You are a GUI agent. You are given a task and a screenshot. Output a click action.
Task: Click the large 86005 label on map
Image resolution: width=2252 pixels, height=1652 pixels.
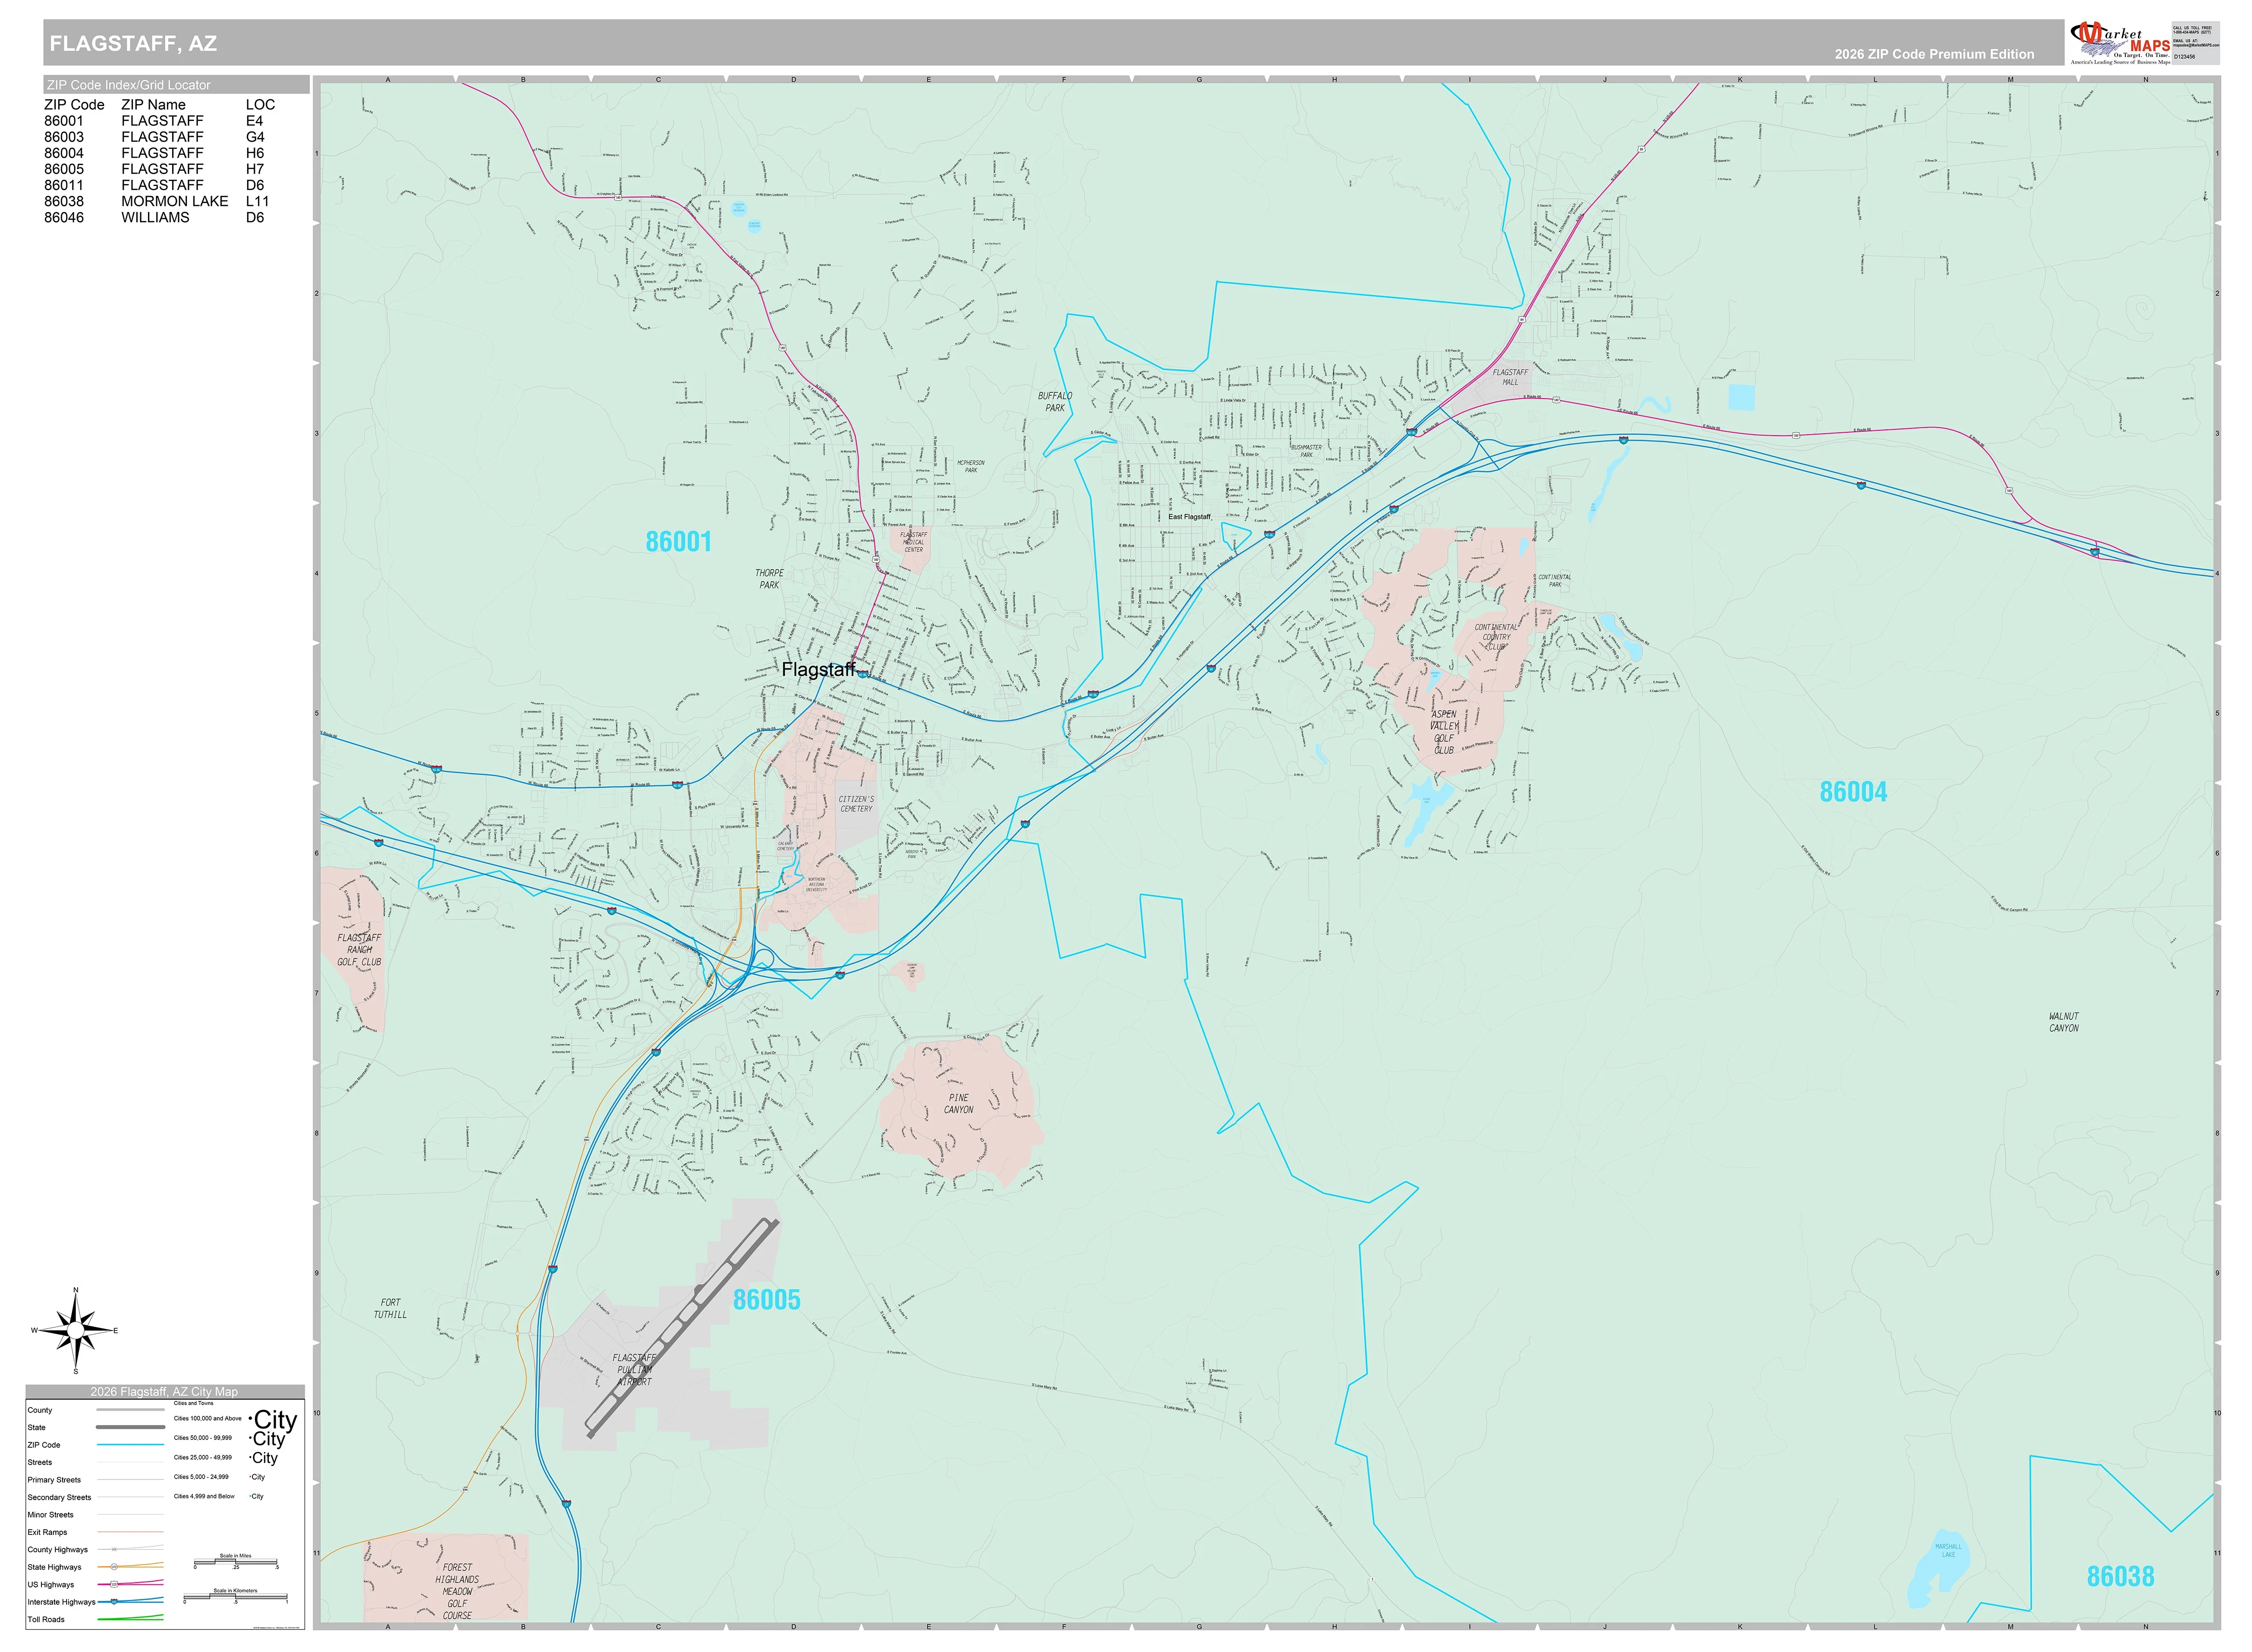pyautogui.click(x=767, y=1300)
